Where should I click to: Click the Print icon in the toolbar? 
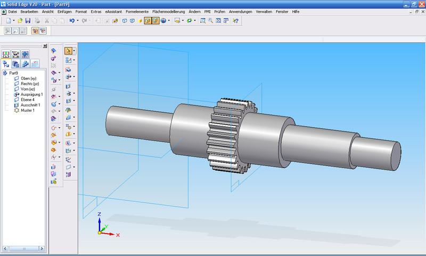[37, 21]
